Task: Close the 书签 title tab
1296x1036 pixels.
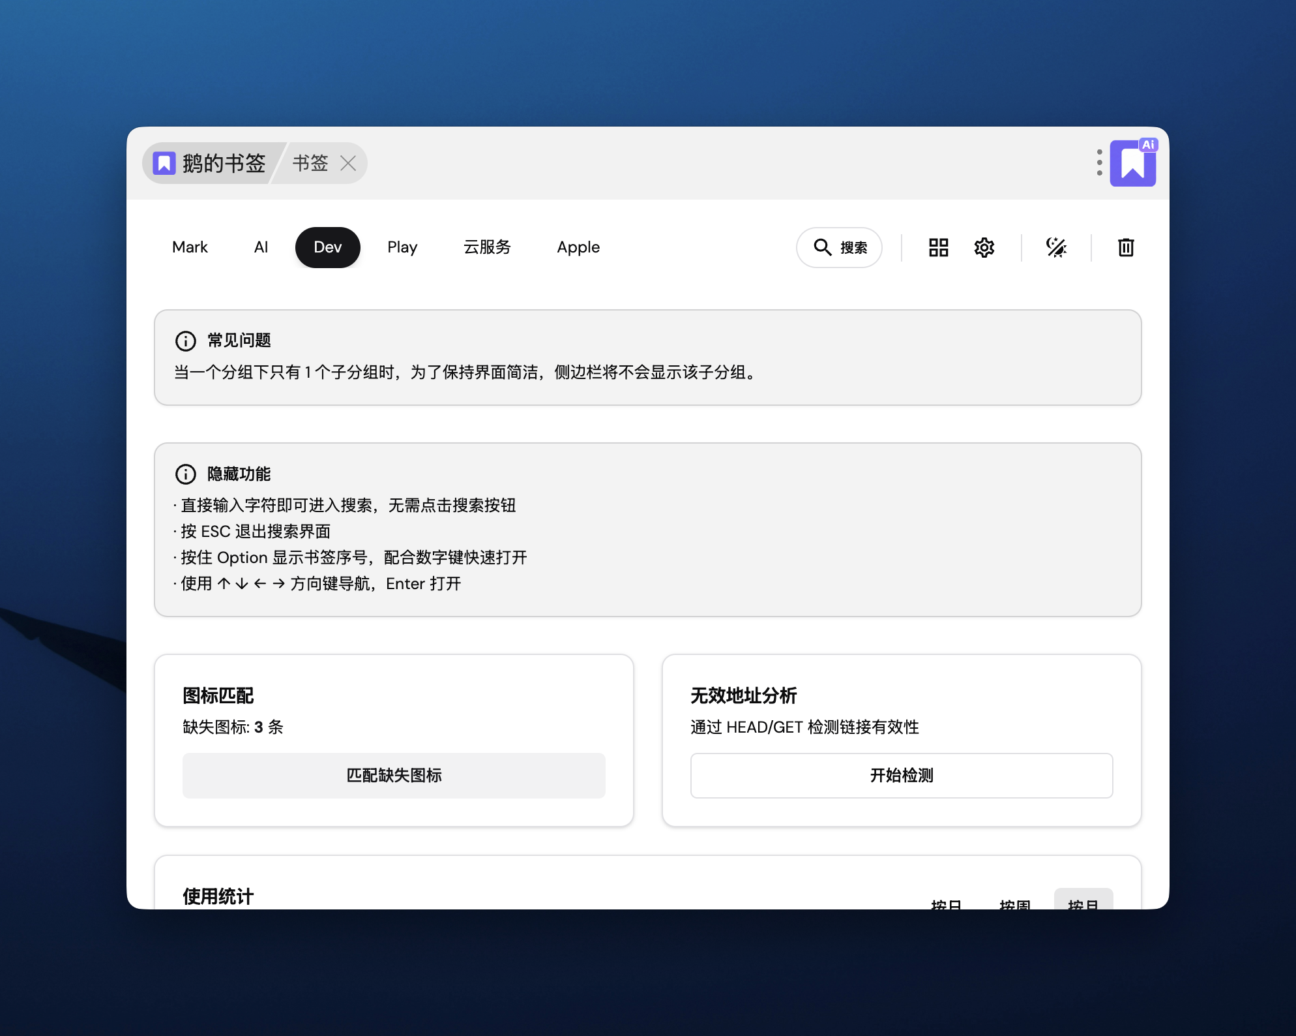Action: (x=348, y=163)
